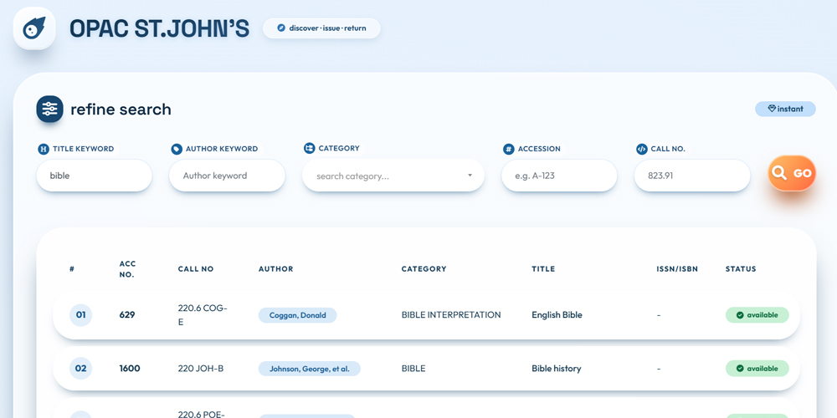The image size is (837, 418).
Task: Click the category dropdown arrow
Action: tap(470, 176)
